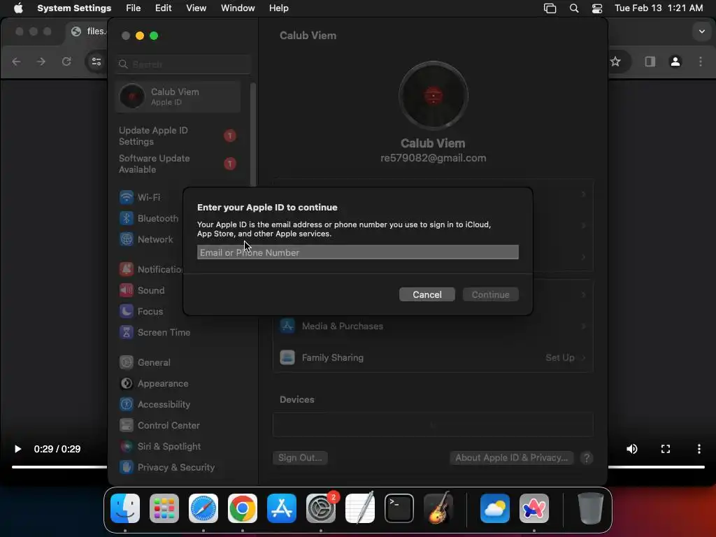Open Chrome three-dot menu

point(701,62)
